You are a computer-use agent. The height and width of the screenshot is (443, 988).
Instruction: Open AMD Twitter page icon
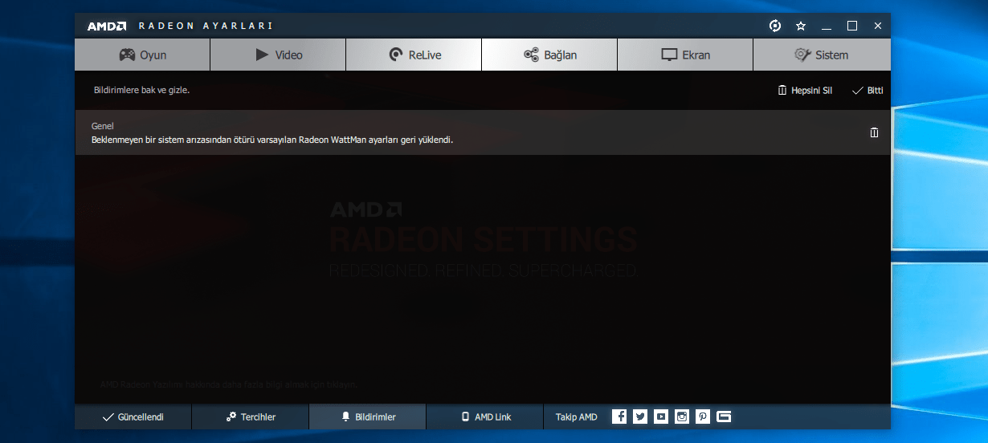pos(640,417)
